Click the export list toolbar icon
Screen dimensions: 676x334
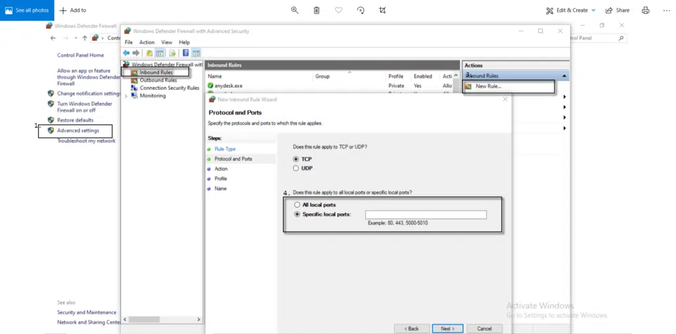click(x=172, y=53)
